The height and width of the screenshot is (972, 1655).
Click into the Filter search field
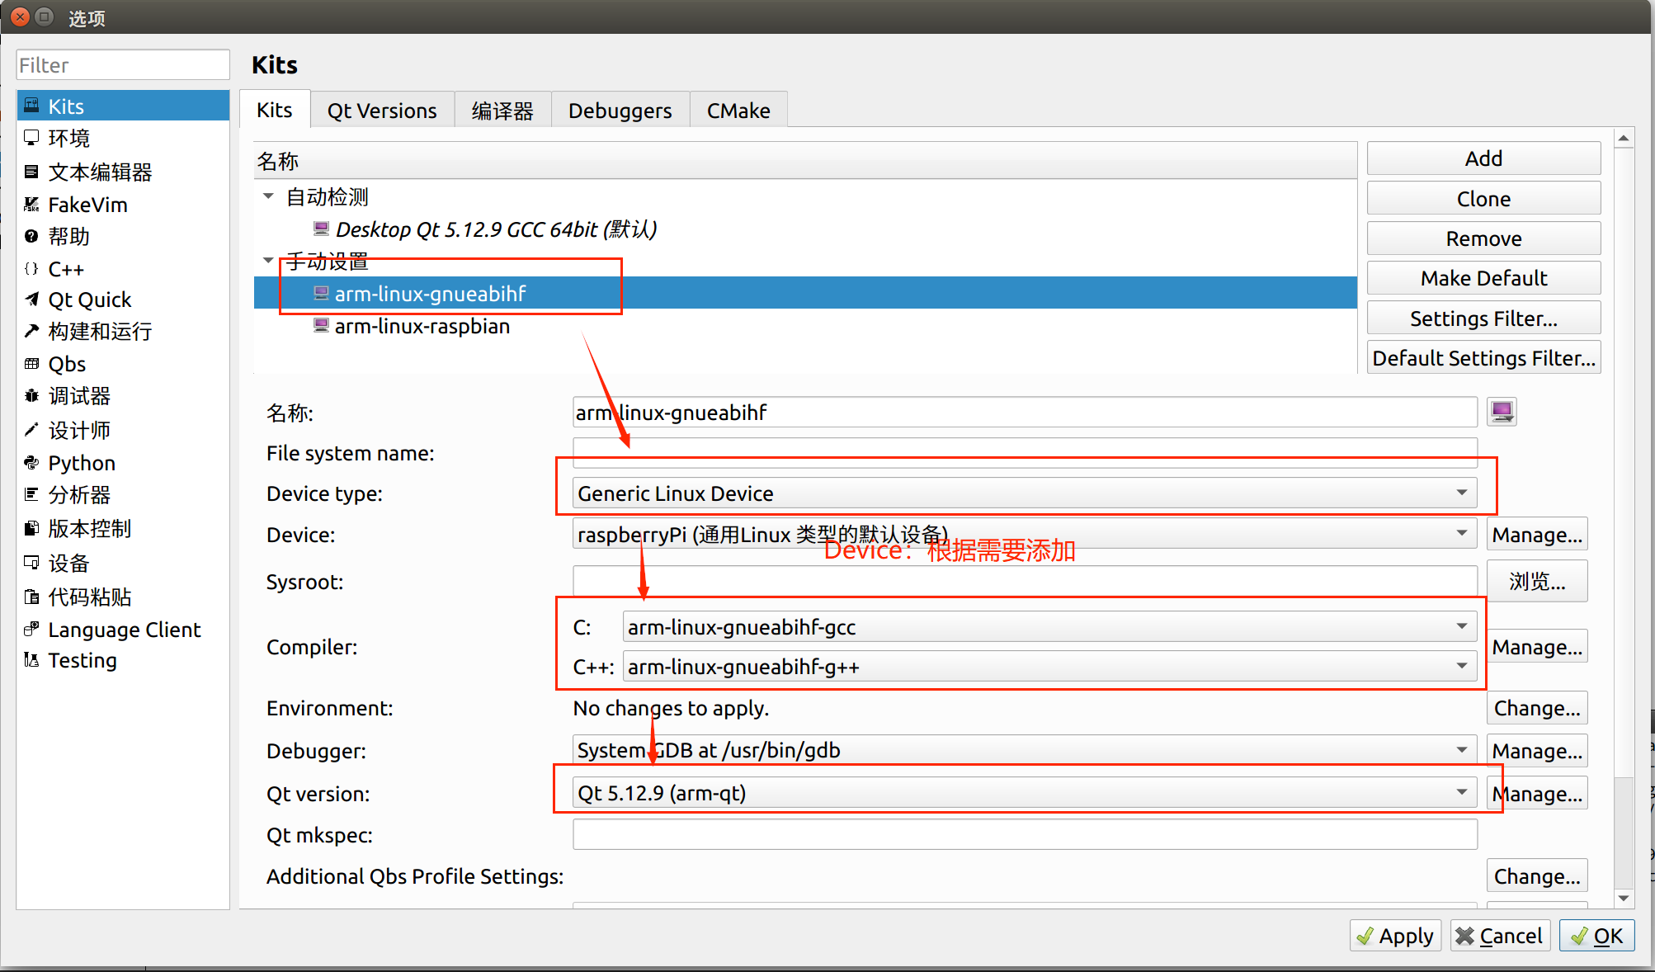(122, 65)
